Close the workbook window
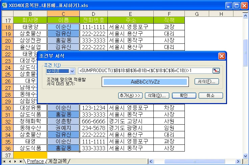Screen dimensions: 249x165 point(244,6)
